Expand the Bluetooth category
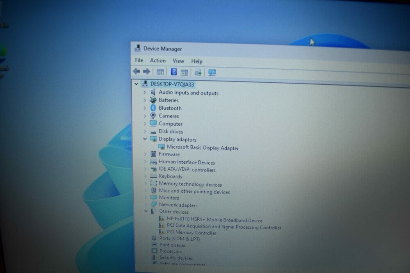410x273 pixels. tap(145, 108)
